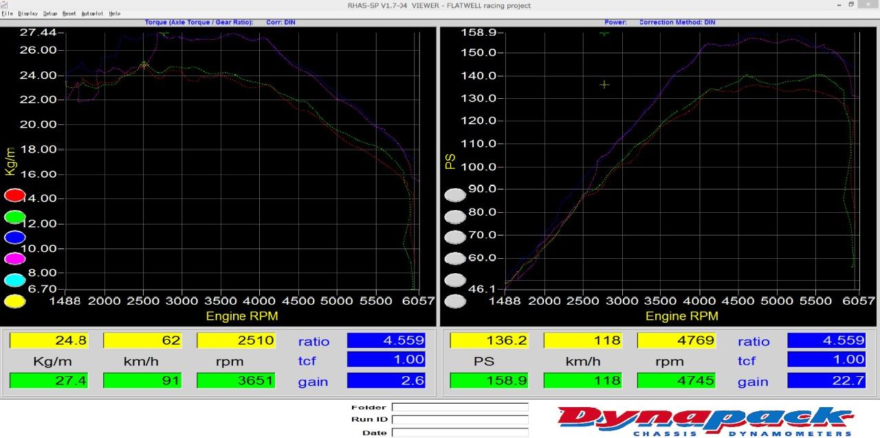Select the green 118 km/h power-panel speed
Viewport: 880px width, 438px height.
(x=582, y=380)
